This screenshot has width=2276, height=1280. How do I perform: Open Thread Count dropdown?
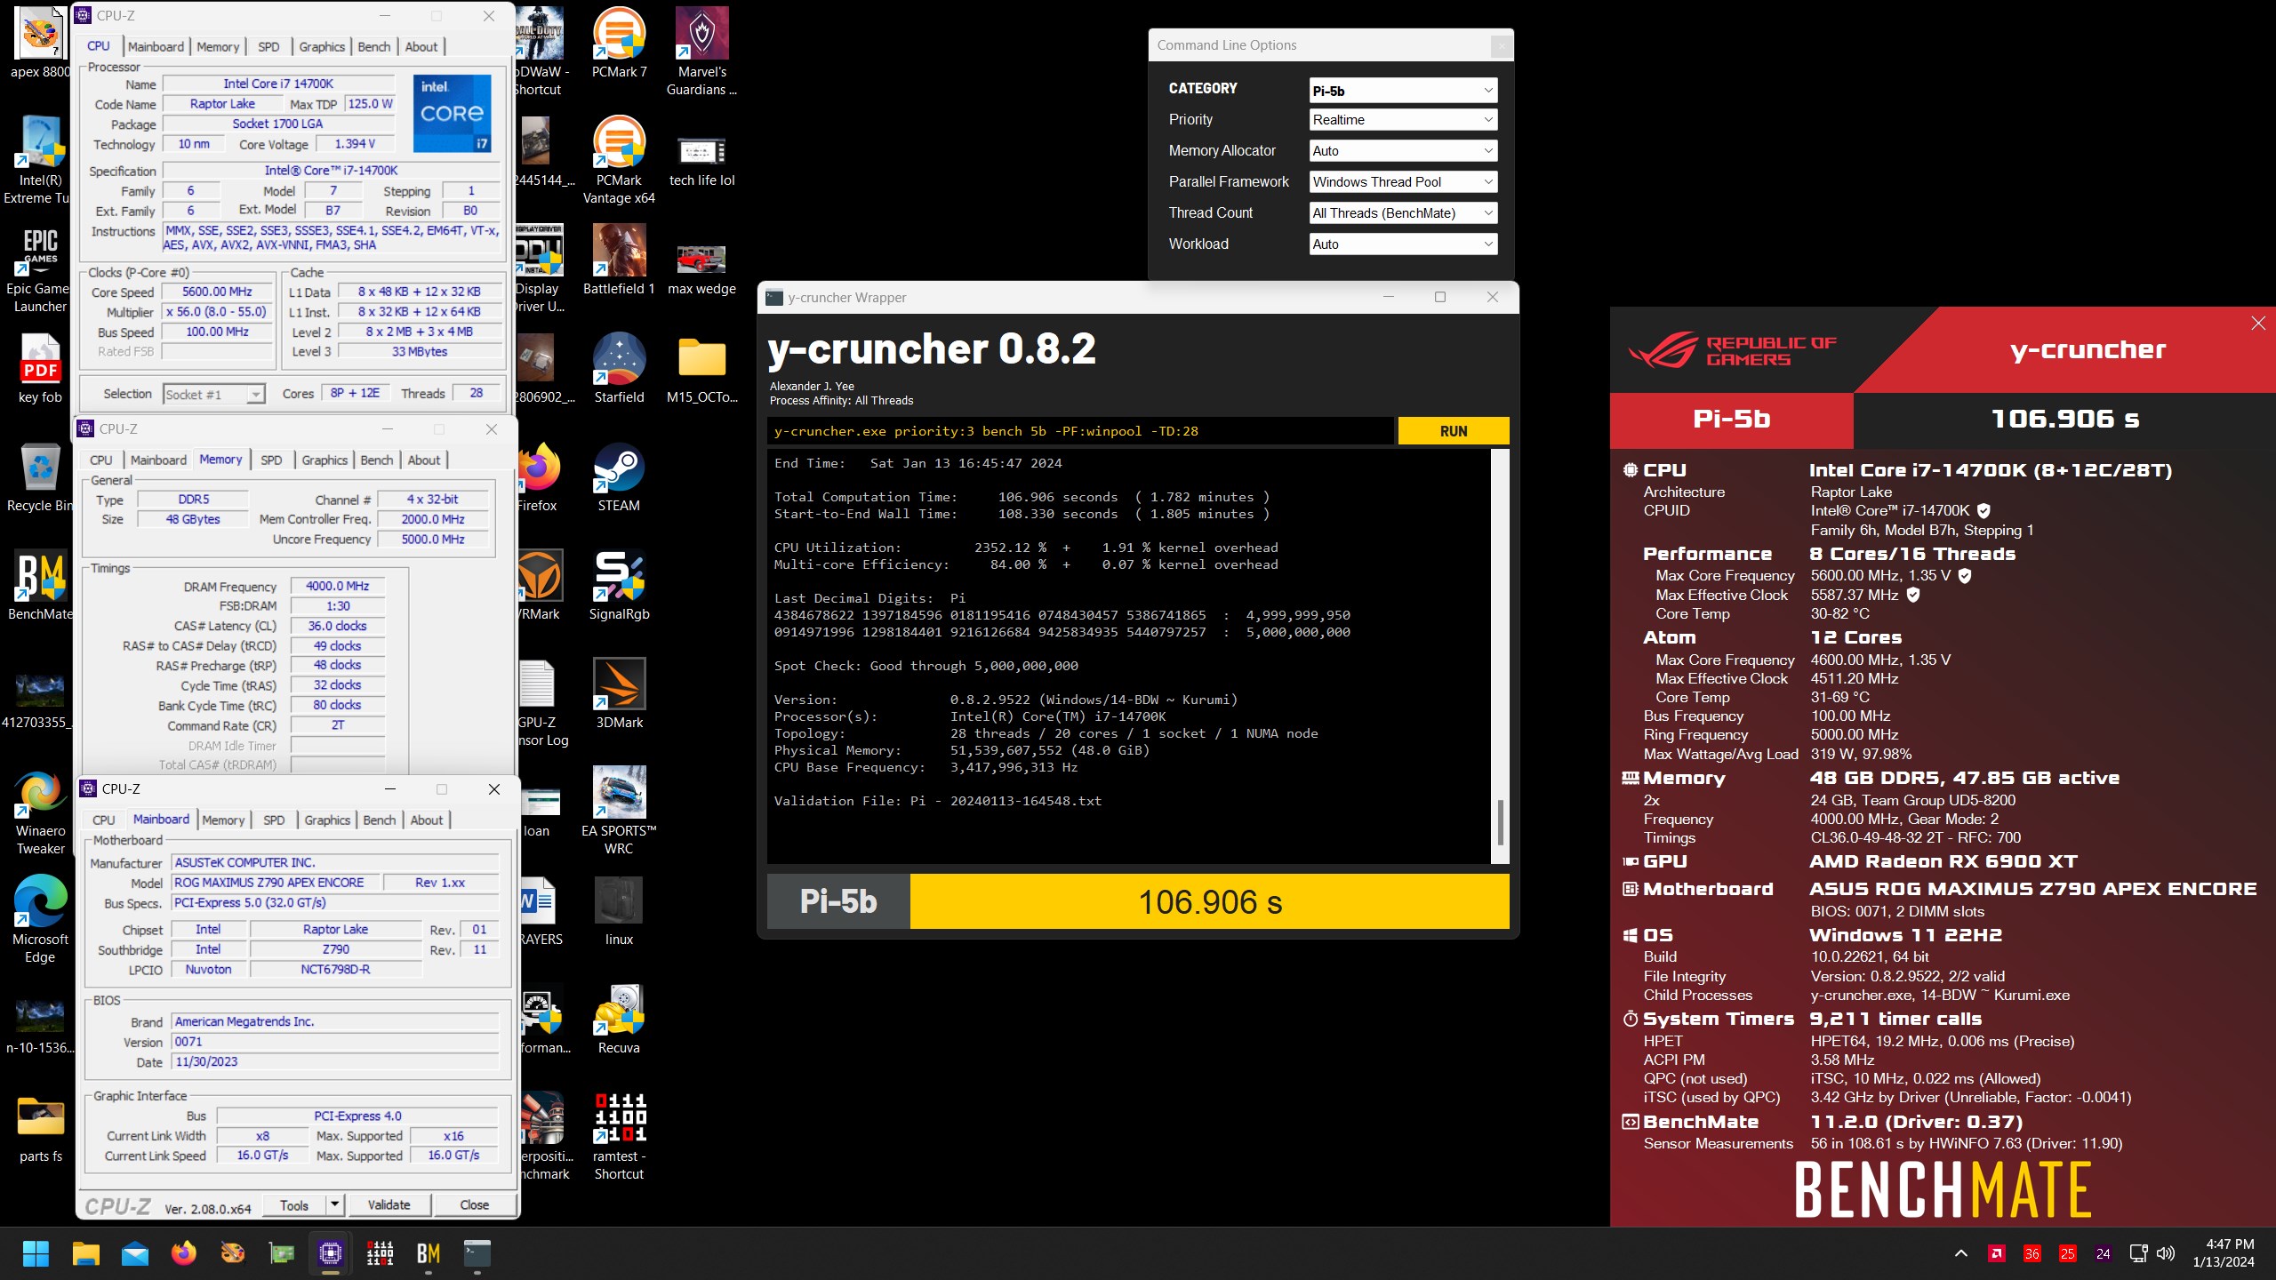click(1403, 212)
